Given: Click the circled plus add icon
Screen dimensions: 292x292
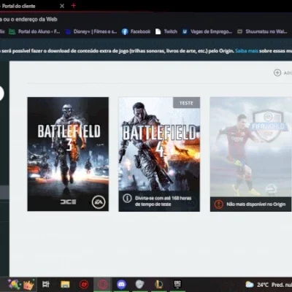Looking at the screenshot, I should click(277, 72).
